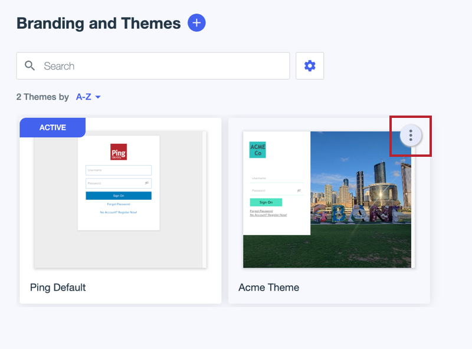Screen dimensions: 472x349
Task: Toggle password visibility eye in Acme Theme preview
Action: (299, 190)
